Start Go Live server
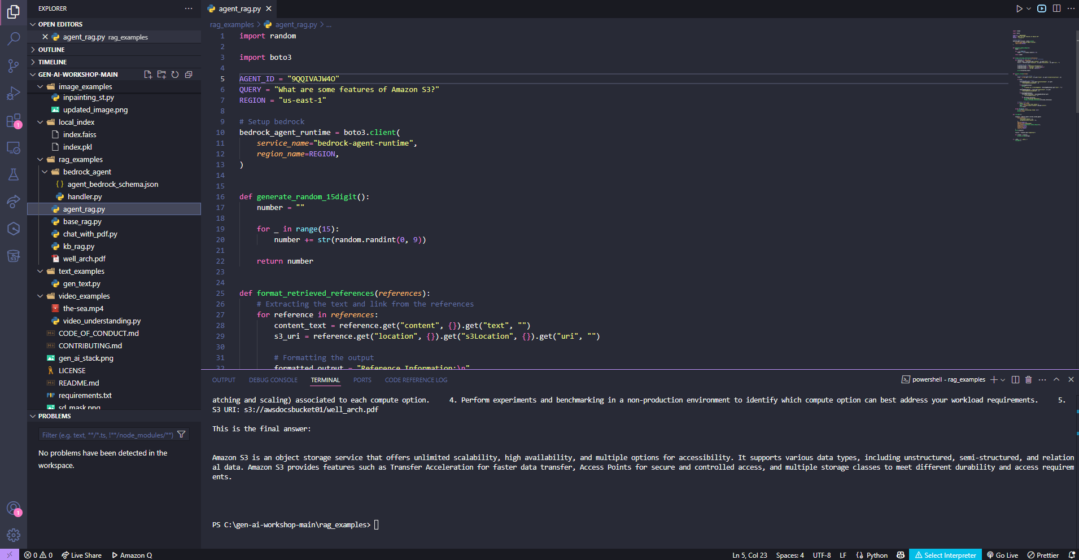 1002,555
